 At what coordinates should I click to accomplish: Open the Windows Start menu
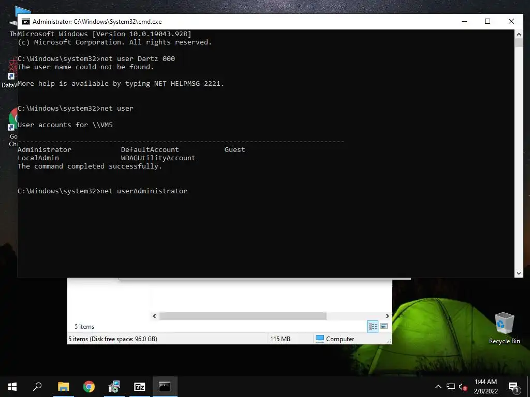tap(12, 387)
